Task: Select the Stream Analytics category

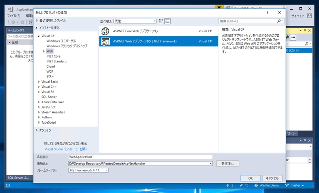Action: (53, 112)
